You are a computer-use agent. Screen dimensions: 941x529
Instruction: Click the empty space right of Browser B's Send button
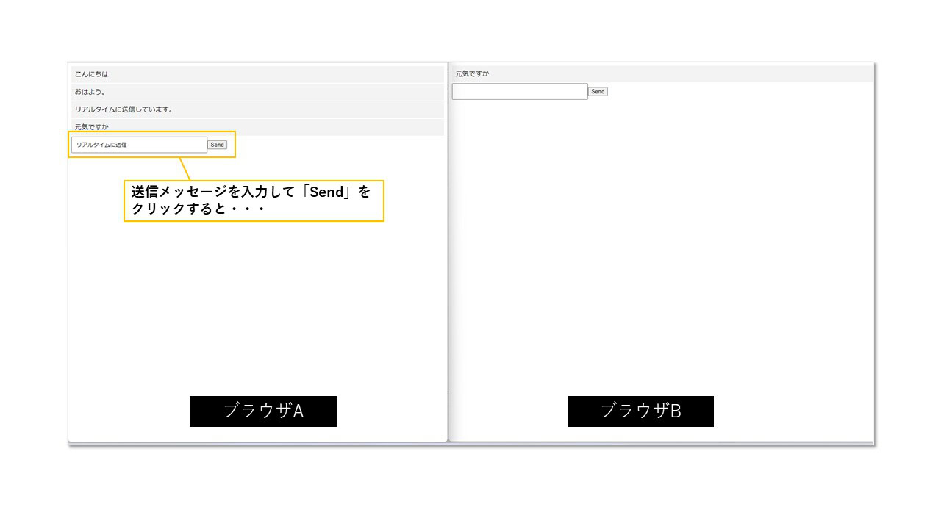[x=735, y=92]
